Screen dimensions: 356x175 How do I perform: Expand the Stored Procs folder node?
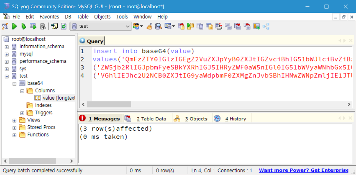coord(14,128)
